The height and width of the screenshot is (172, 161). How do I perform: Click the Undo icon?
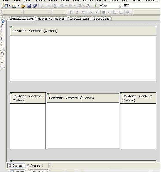tap(62, 5)
